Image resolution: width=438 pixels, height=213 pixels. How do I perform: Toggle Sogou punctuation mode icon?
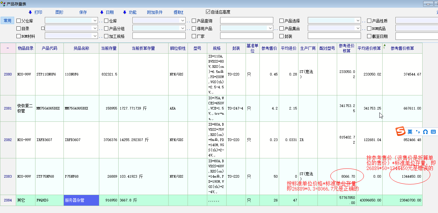418,132
